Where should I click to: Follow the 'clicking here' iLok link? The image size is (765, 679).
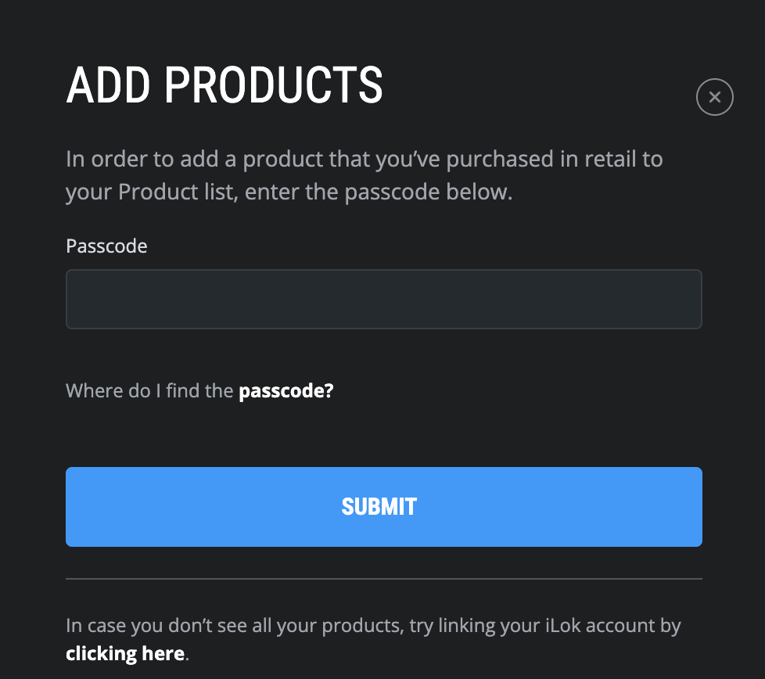click(125, 653)
